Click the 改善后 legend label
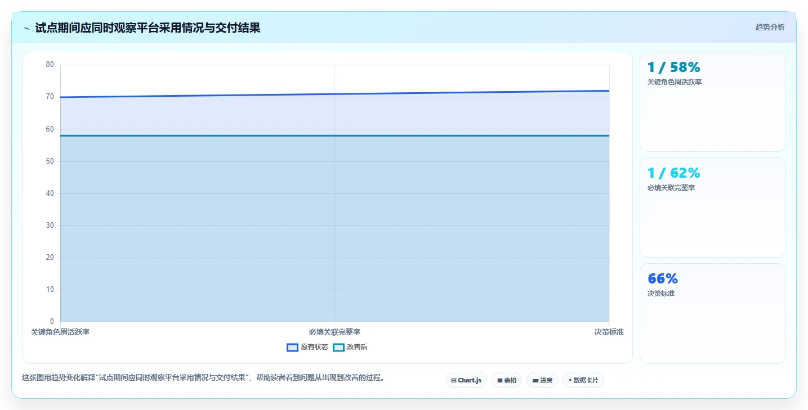 (357, 347)
